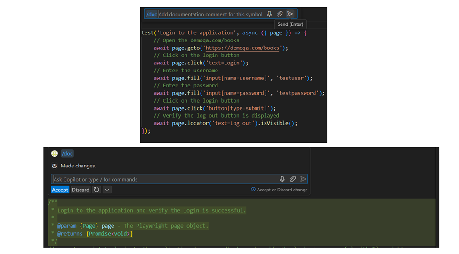Click the /doc chip in the chat response

point(67,154)
